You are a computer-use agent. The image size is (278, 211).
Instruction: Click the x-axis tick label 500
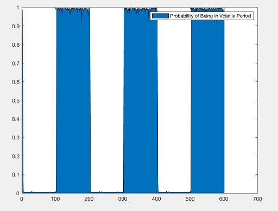tap(190, 199)
